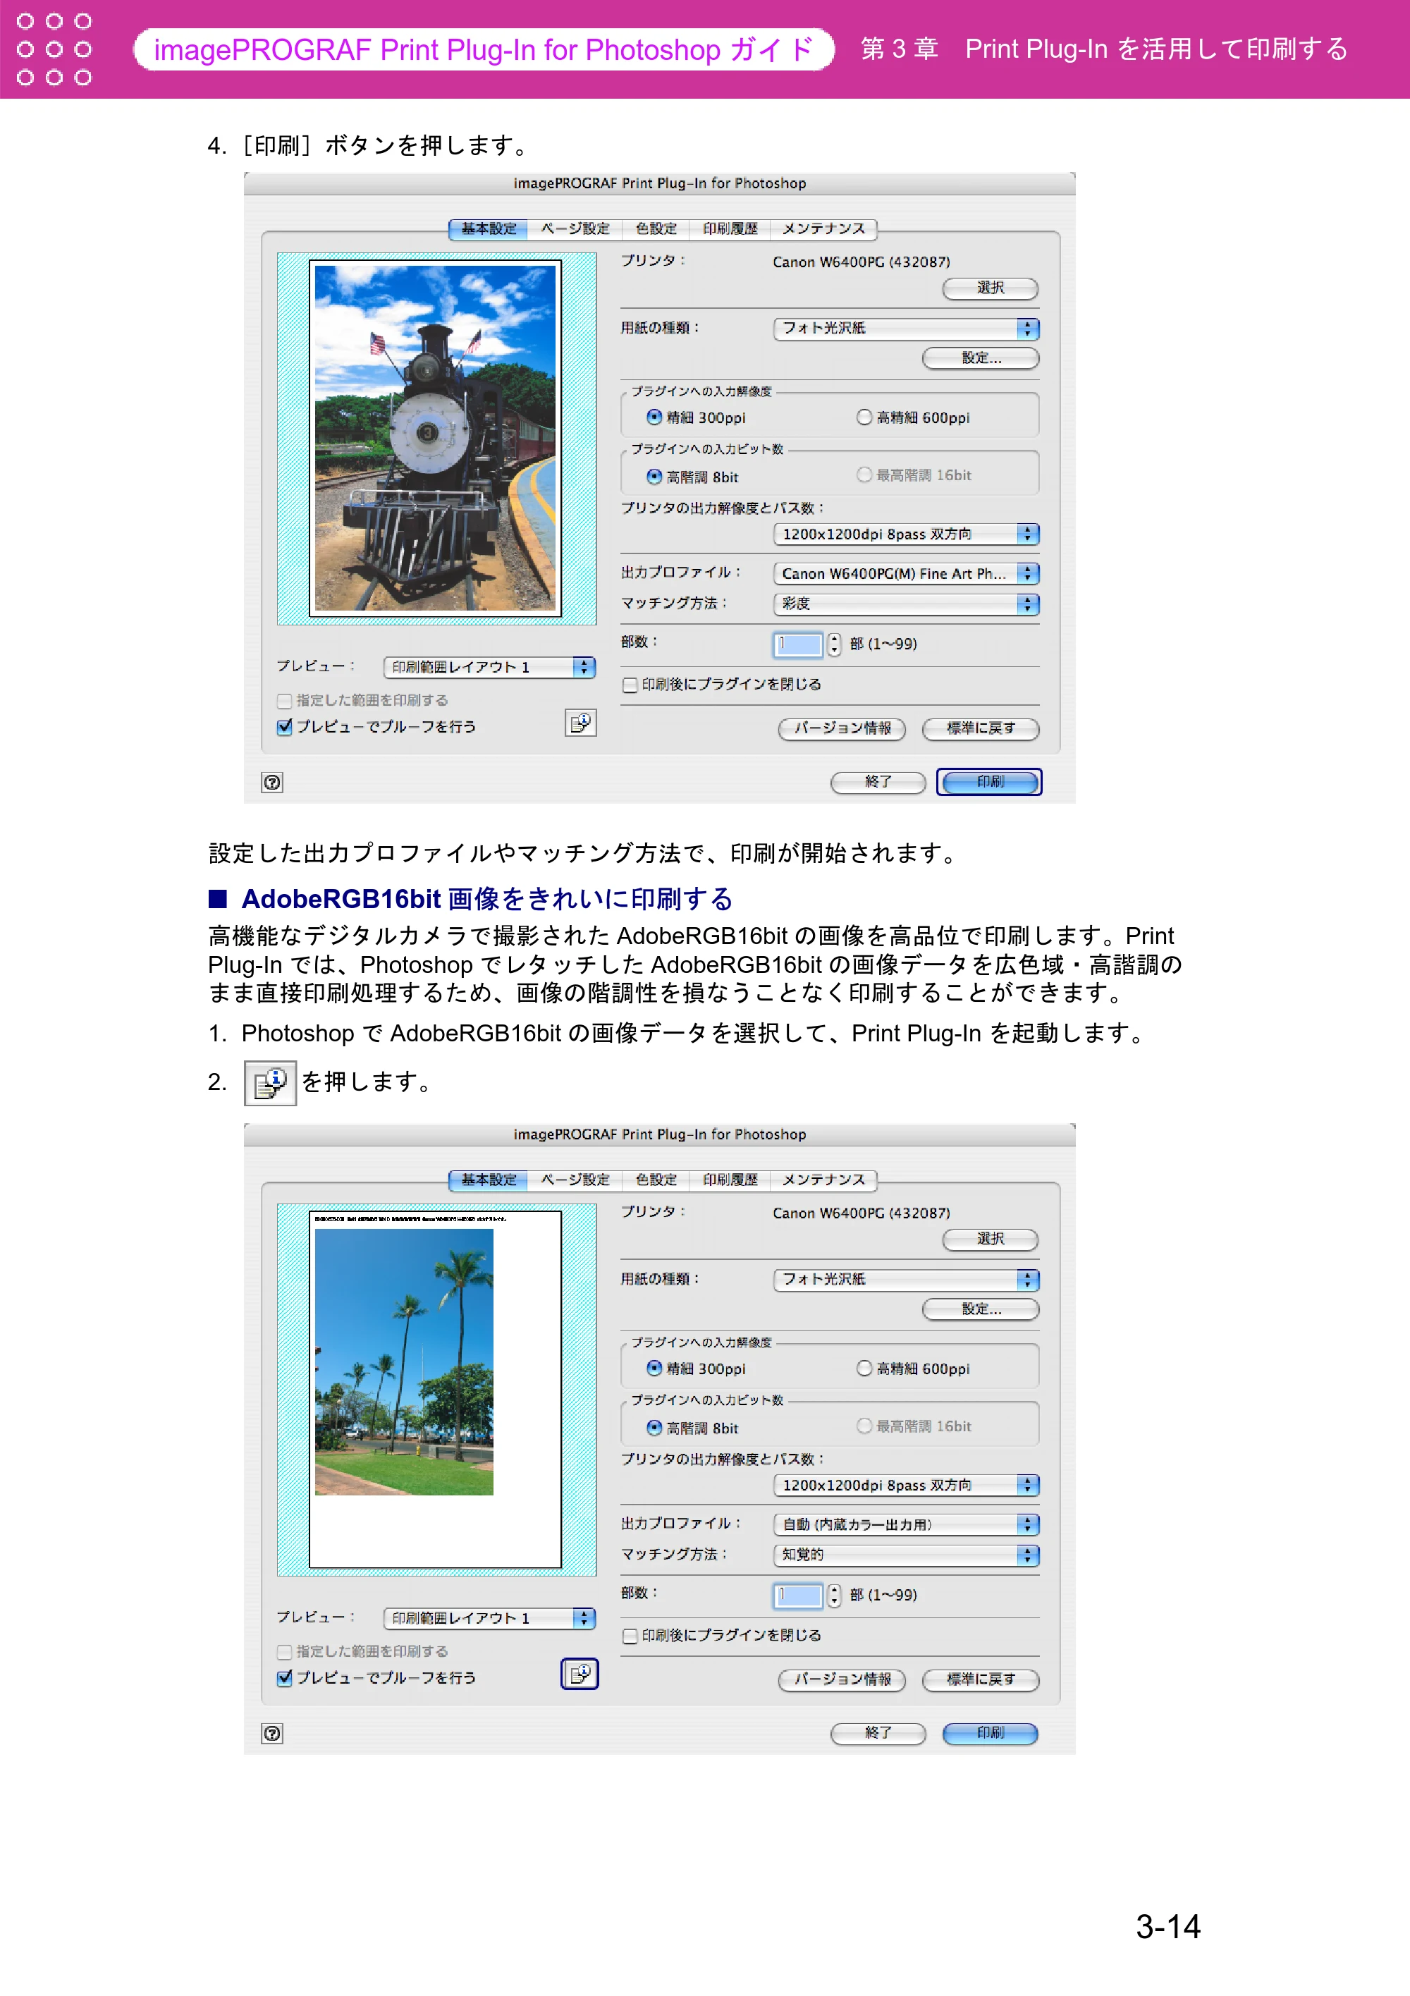
Task: Click the info icon beside step 2 text
Action: pos(270,1083)
